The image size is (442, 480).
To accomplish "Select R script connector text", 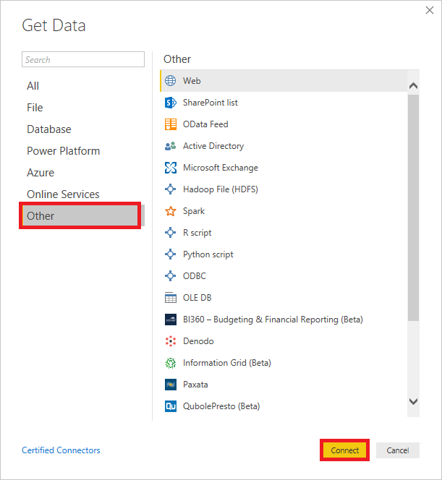I will 197,233.
